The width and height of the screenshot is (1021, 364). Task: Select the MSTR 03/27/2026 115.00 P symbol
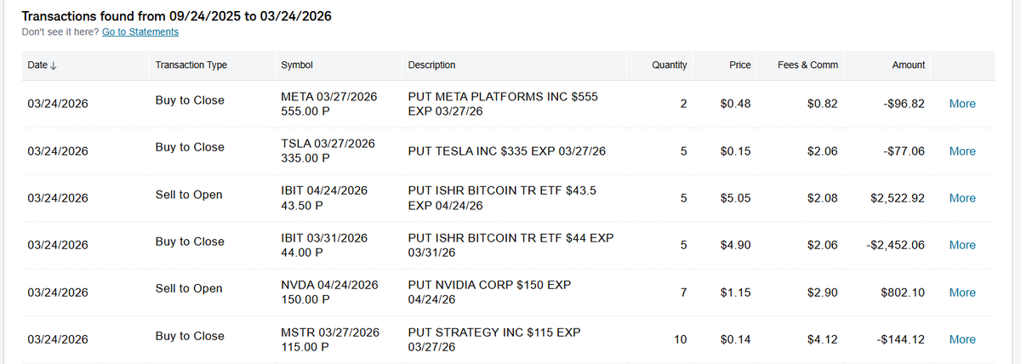(329, 339)
